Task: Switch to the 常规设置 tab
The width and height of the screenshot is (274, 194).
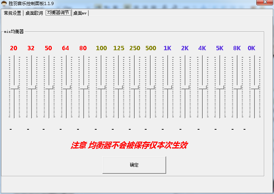Action: point(12,13)
